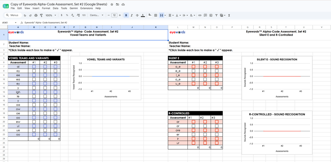Open the Google Sheets home icon
The width and height of the screenshot is (331, 162).
6,6
